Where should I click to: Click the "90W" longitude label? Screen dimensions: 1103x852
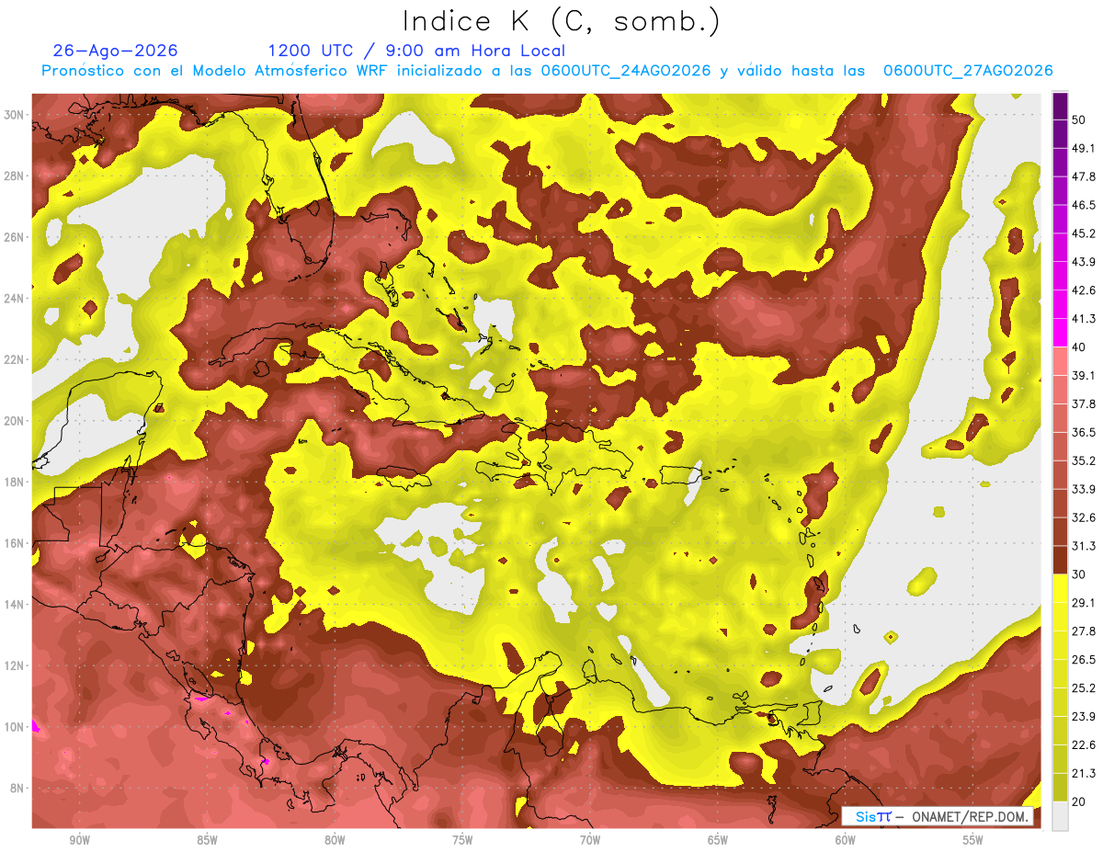tap(79, 840)
